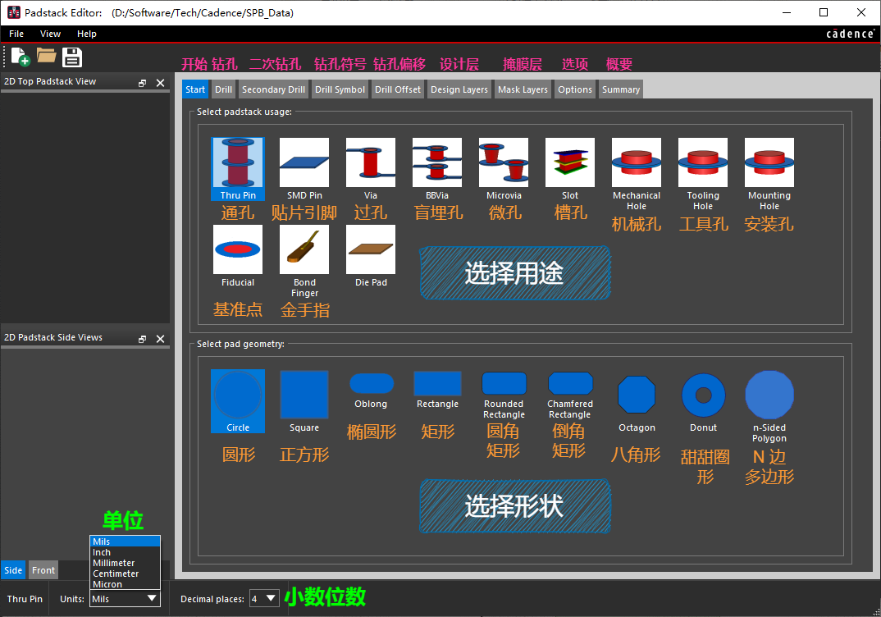This screenshot has height=617, width=881.
Task: Open a padstack file with folder icon
Action: pos(46,57)
